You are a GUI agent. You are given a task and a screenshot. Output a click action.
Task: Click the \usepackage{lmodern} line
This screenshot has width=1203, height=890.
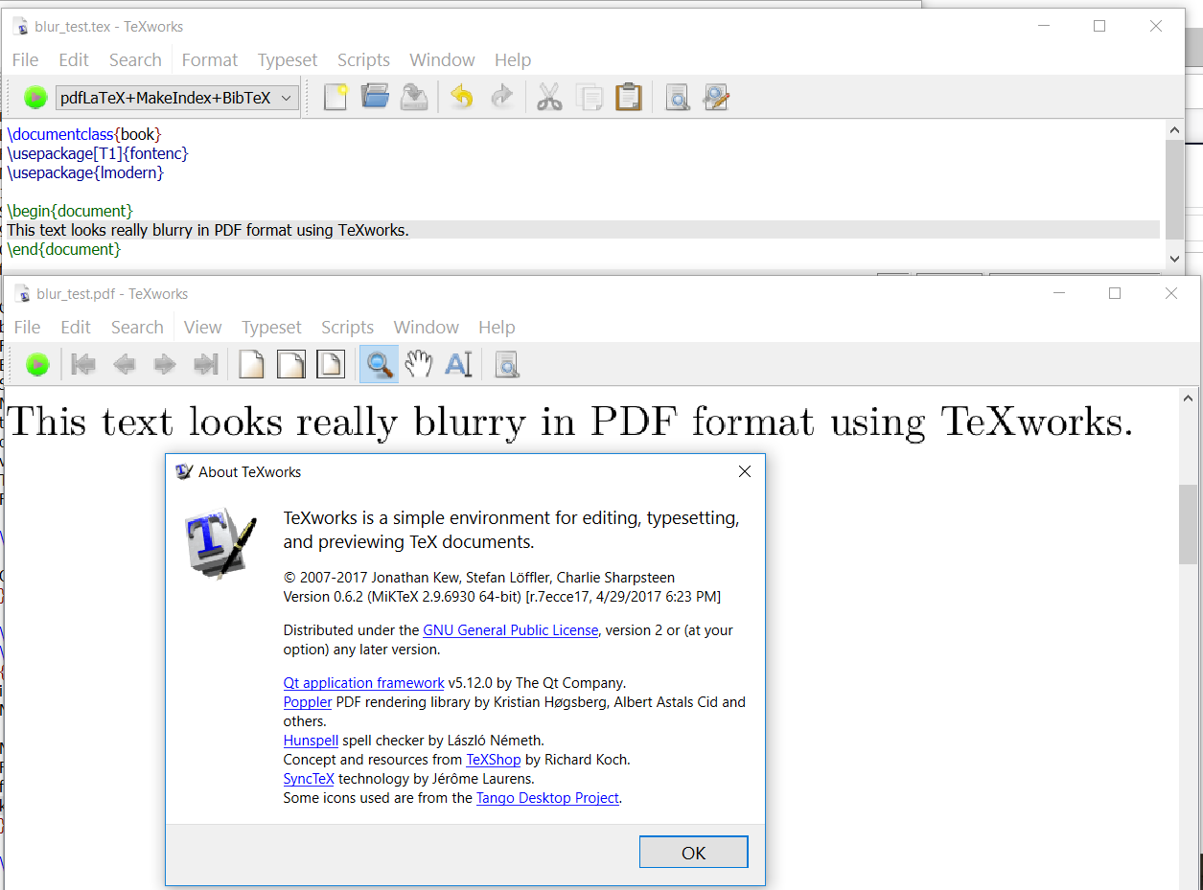(85, 172)
